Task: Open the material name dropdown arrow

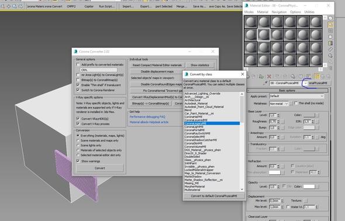Action: coord(306,83)
